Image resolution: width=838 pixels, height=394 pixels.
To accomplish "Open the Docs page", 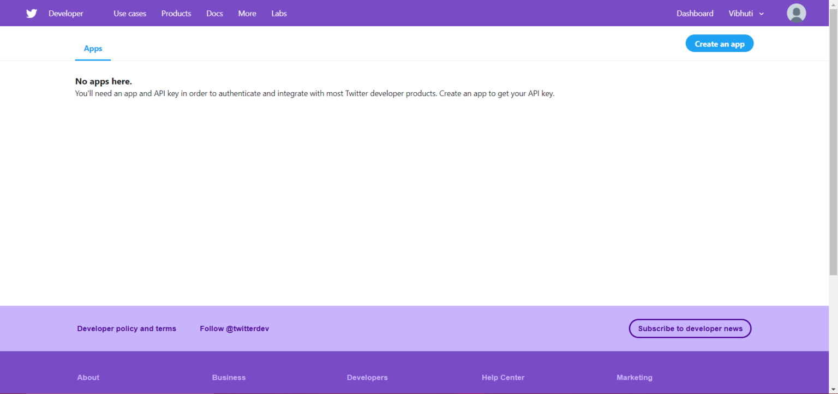I will point(214,13).
